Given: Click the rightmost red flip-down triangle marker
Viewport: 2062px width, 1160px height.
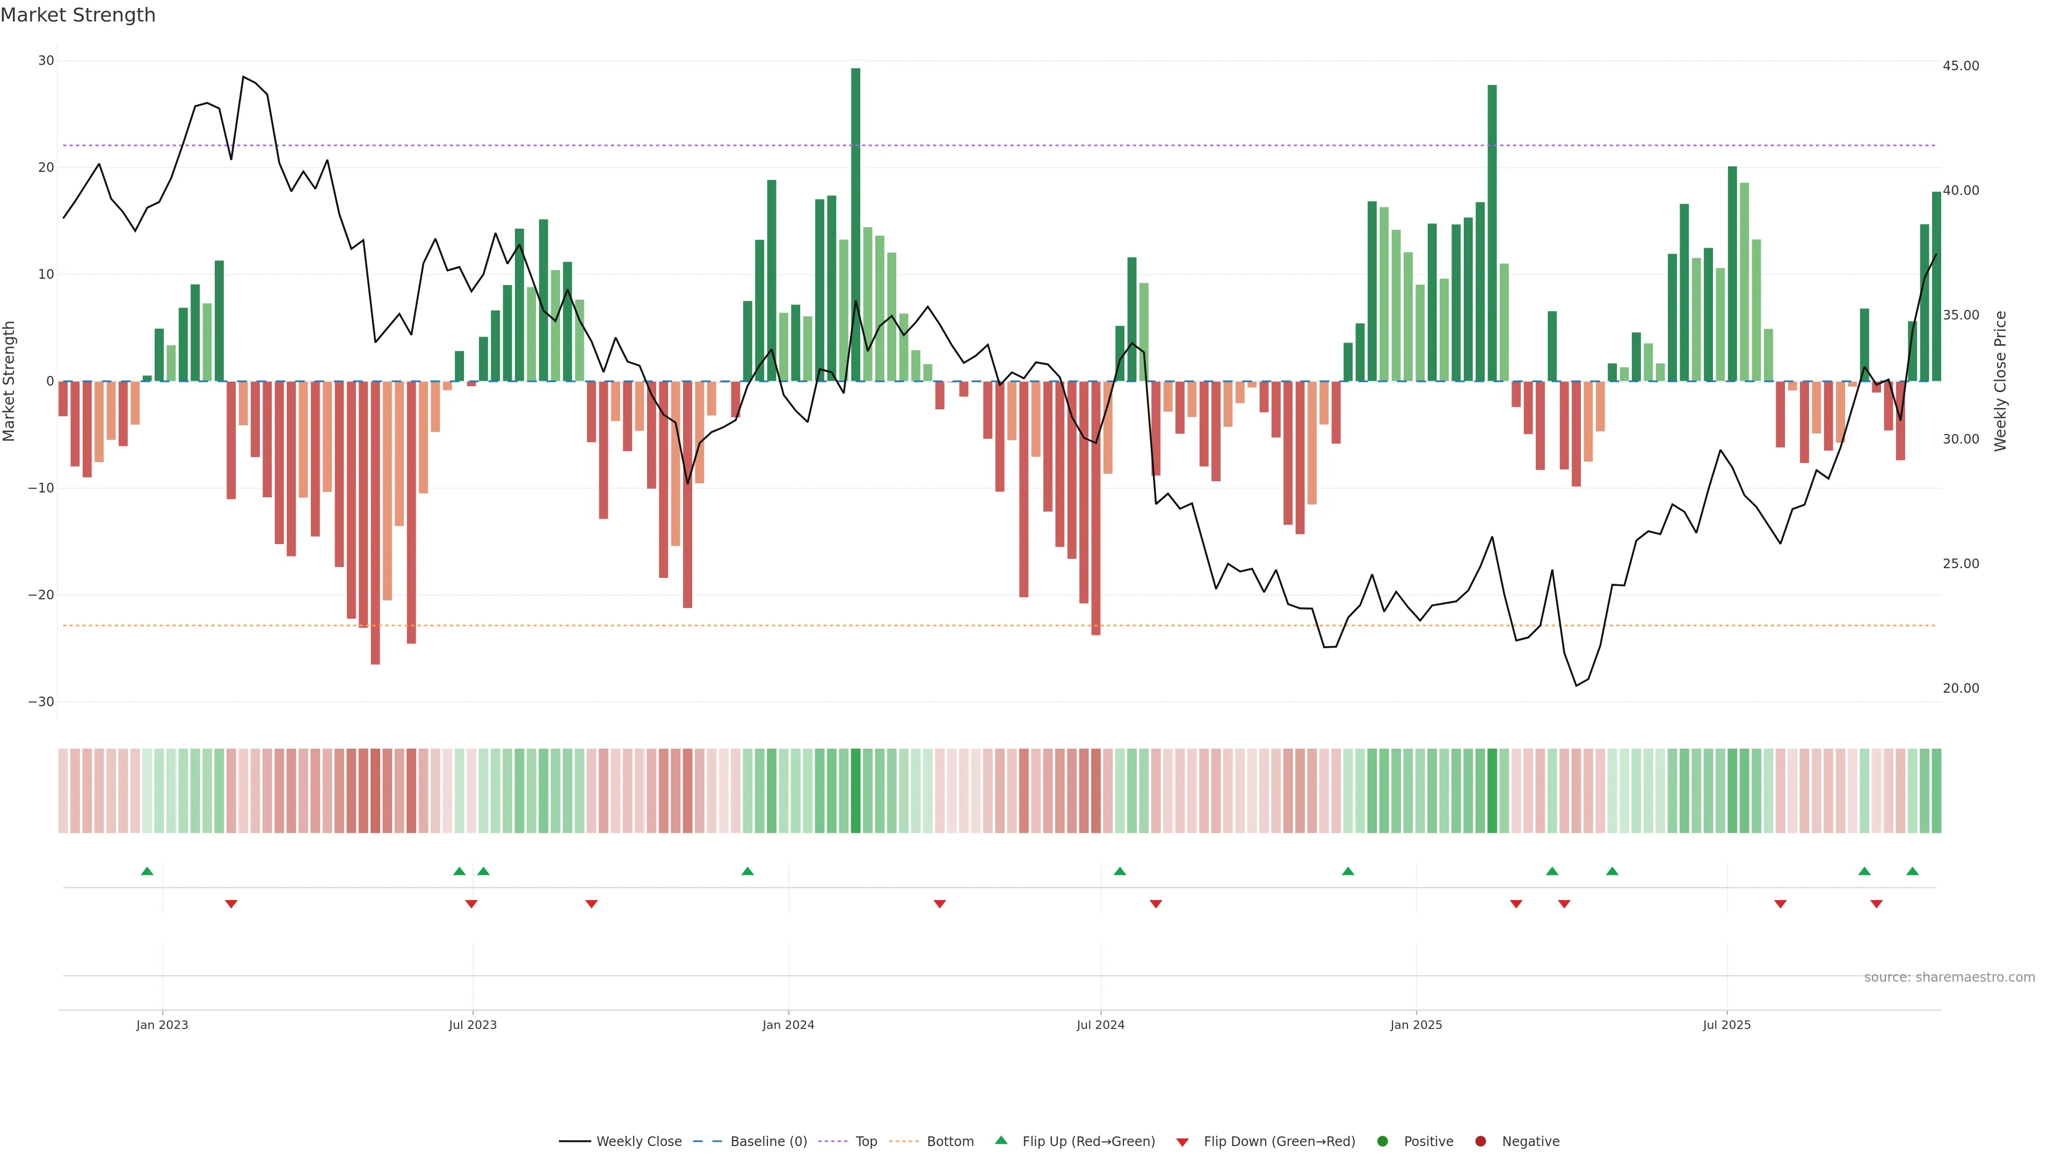Looking at the screenshot, I should coord(1876,904).
